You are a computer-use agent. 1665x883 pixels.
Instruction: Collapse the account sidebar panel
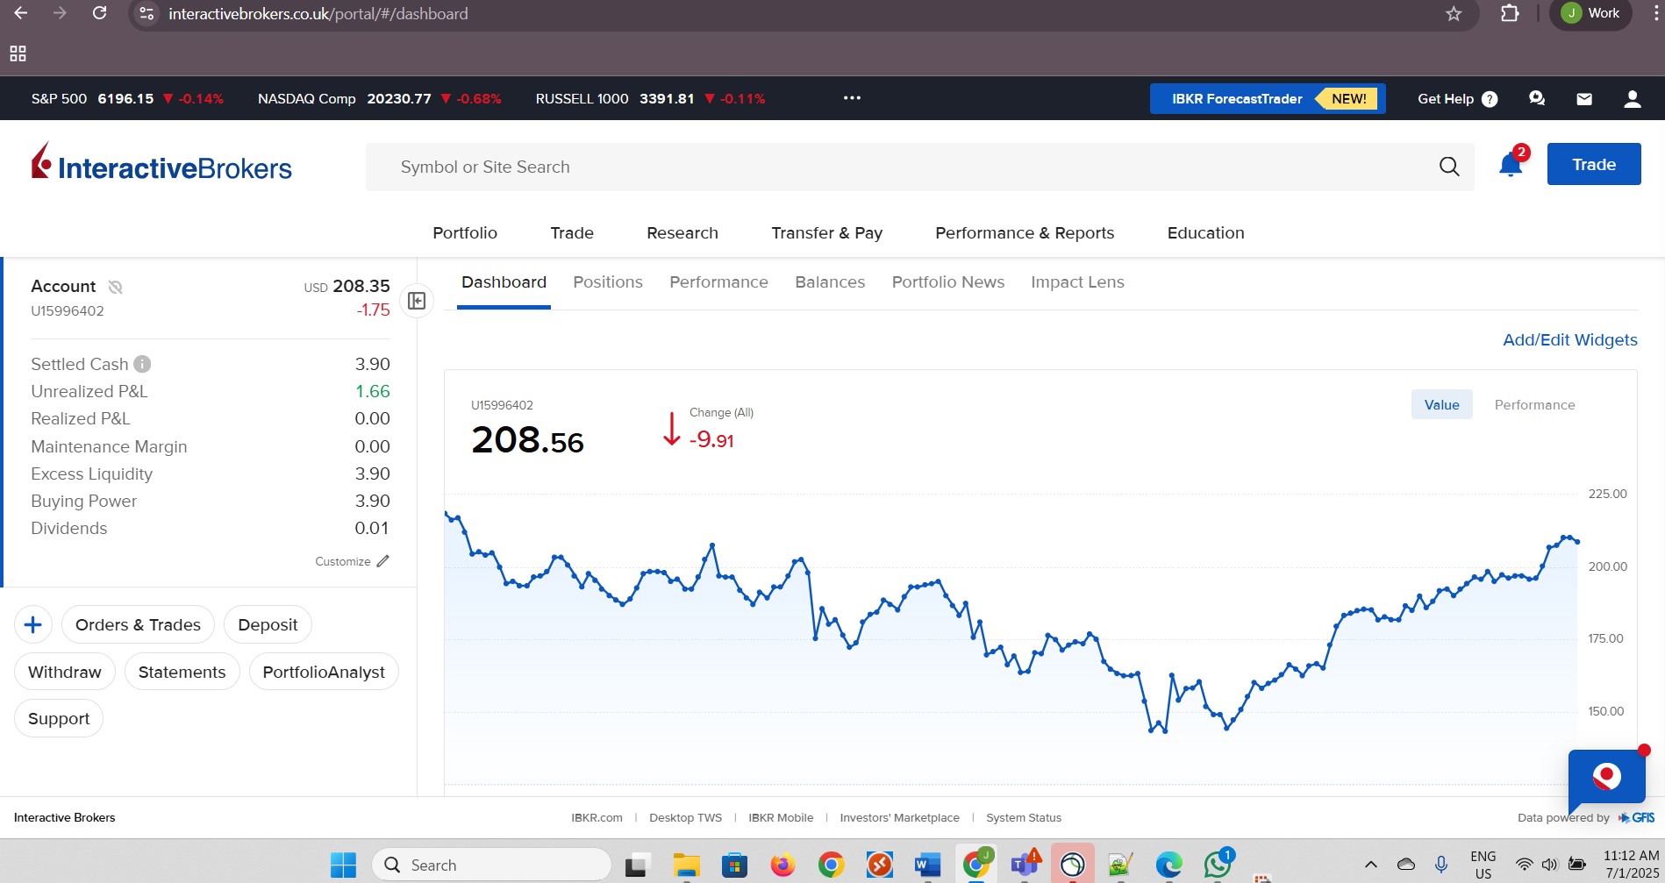click(417, 301)
